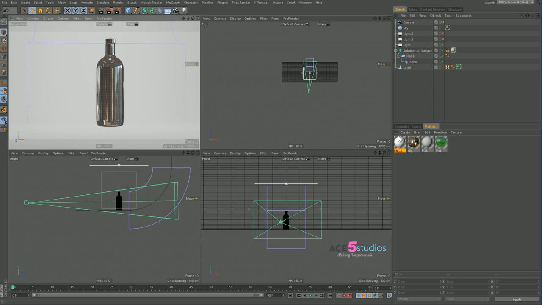Collapse the Plane object tree node
Viewport: 542px width, 305px height.
pos(398,56)
